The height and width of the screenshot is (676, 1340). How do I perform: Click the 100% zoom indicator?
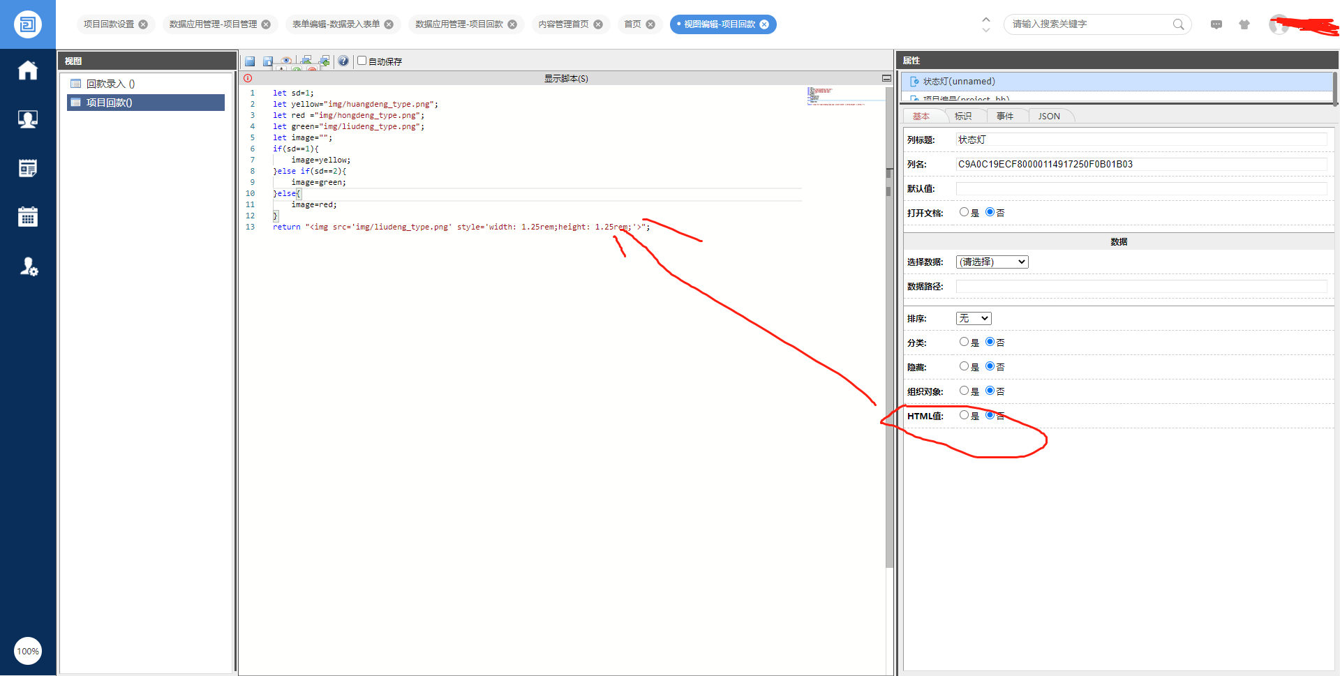28,652
